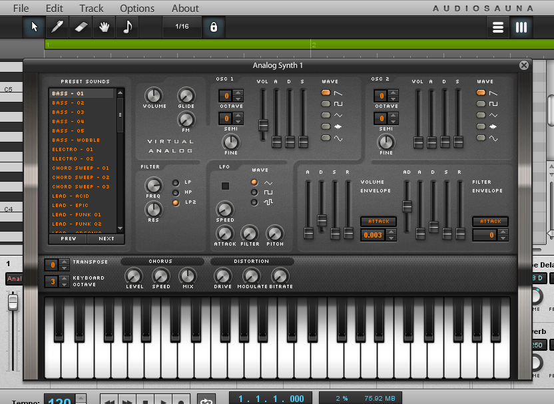The image size is (554, 404).
Task: Toggle the snap lock icon
Action: 213,27
